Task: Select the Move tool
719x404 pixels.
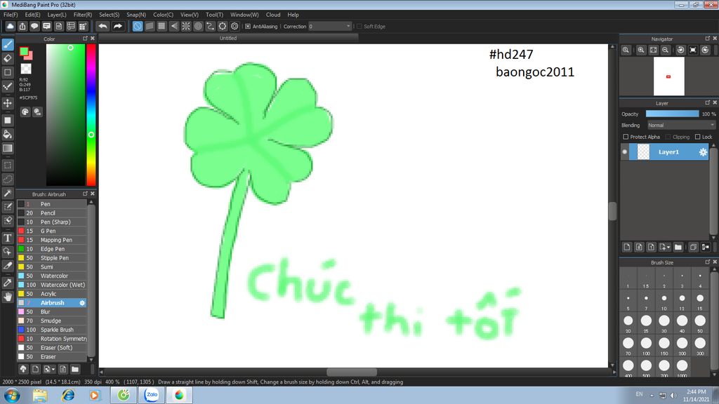Action: [7, 103]
